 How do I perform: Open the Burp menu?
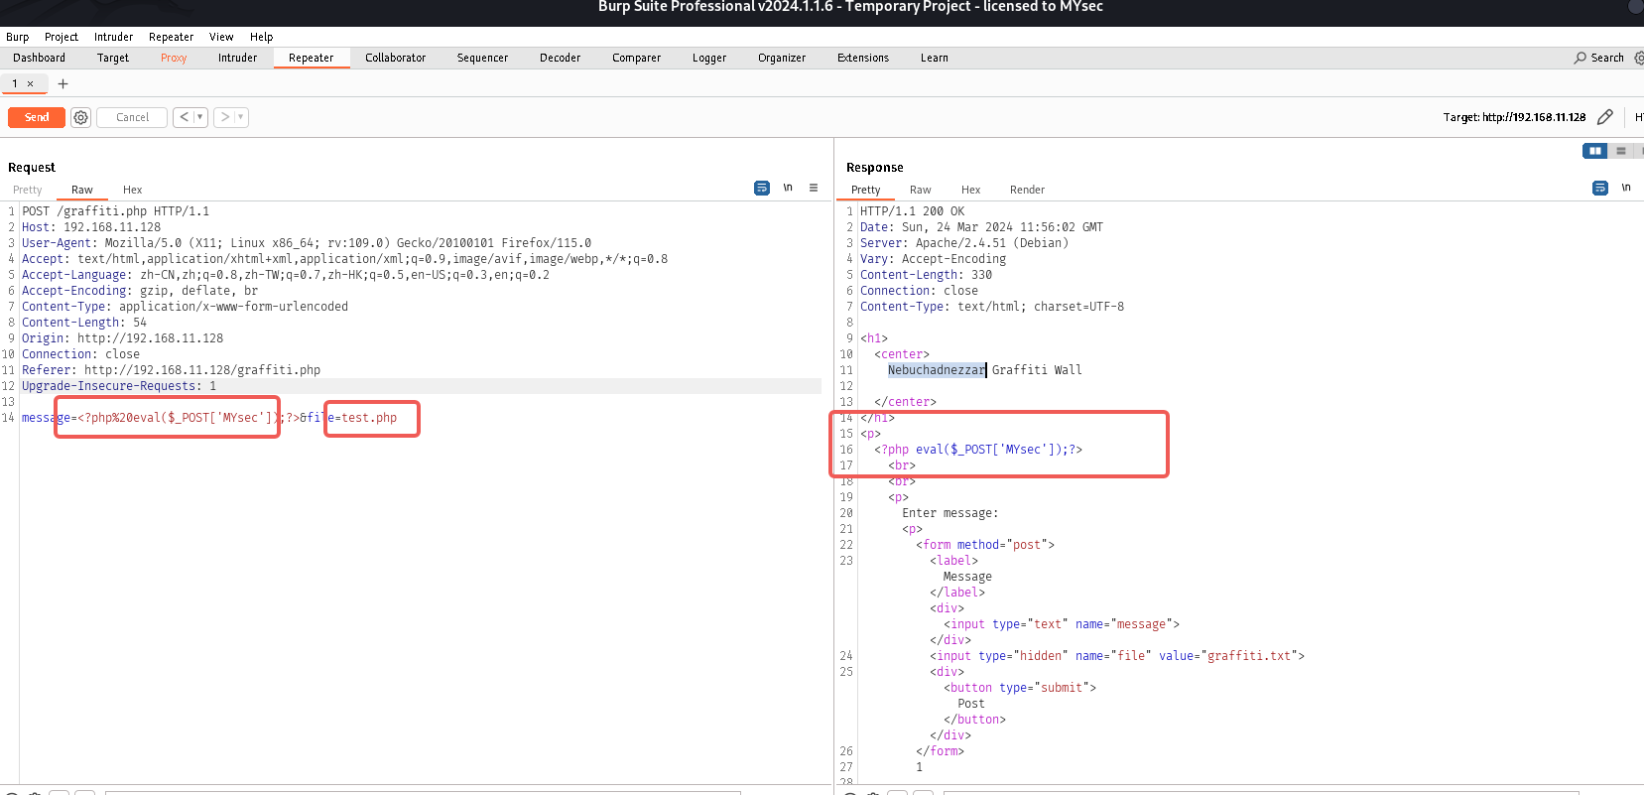pos(17,37)
